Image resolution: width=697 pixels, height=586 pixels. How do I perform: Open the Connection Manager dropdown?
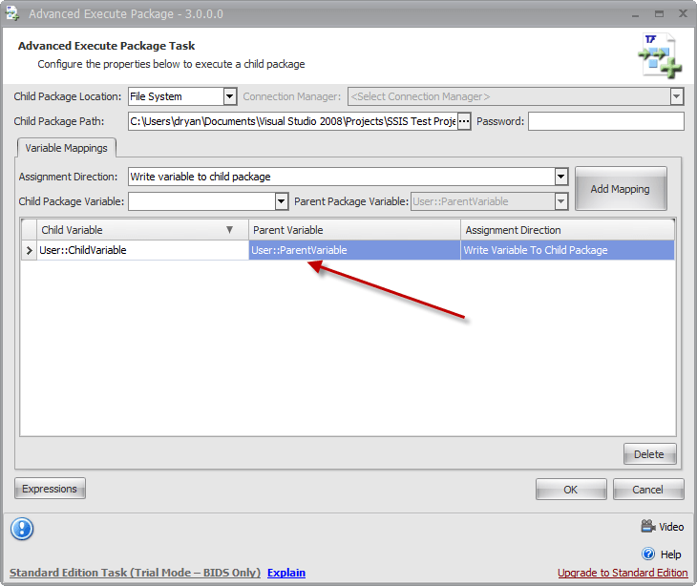click(x=677, y=96)
